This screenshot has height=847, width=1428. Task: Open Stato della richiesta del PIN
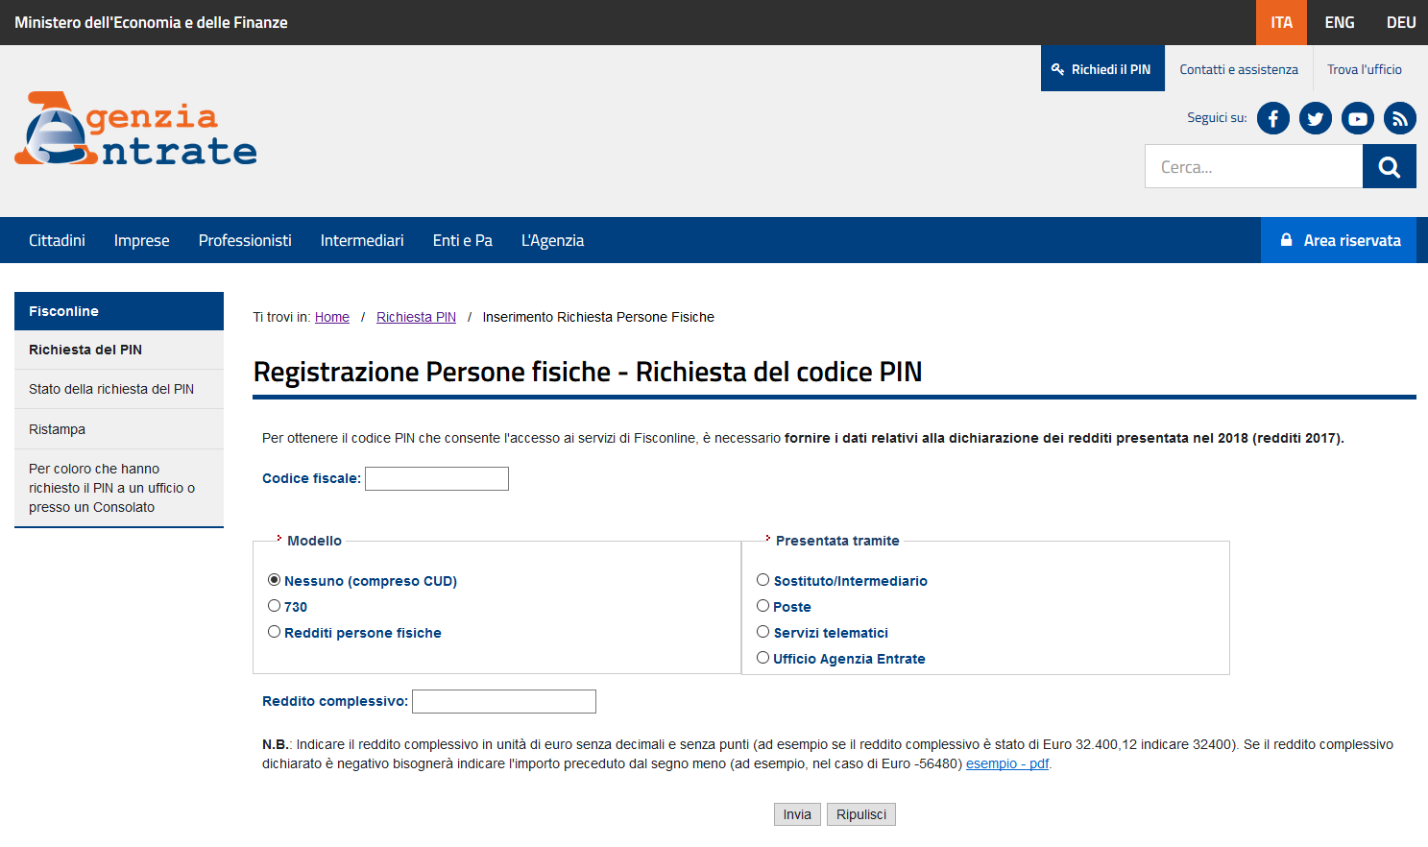pos(111,389)
